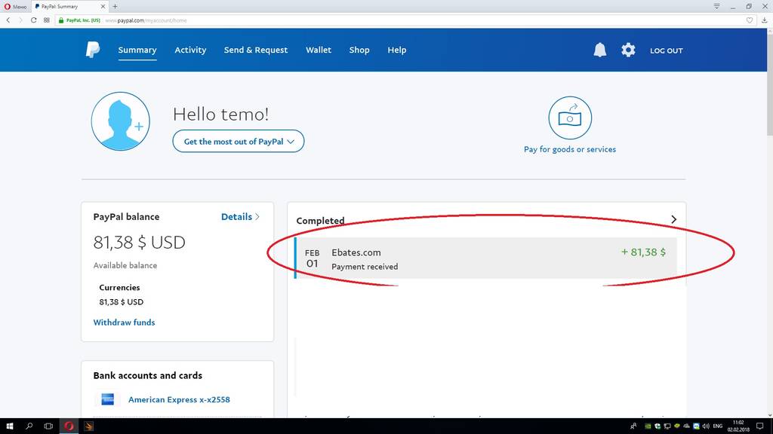The height and width of the screenshot is (434, 773).
Task: Click the profile photo avatar
Action: pyautogui.click(x=120, y=121)
